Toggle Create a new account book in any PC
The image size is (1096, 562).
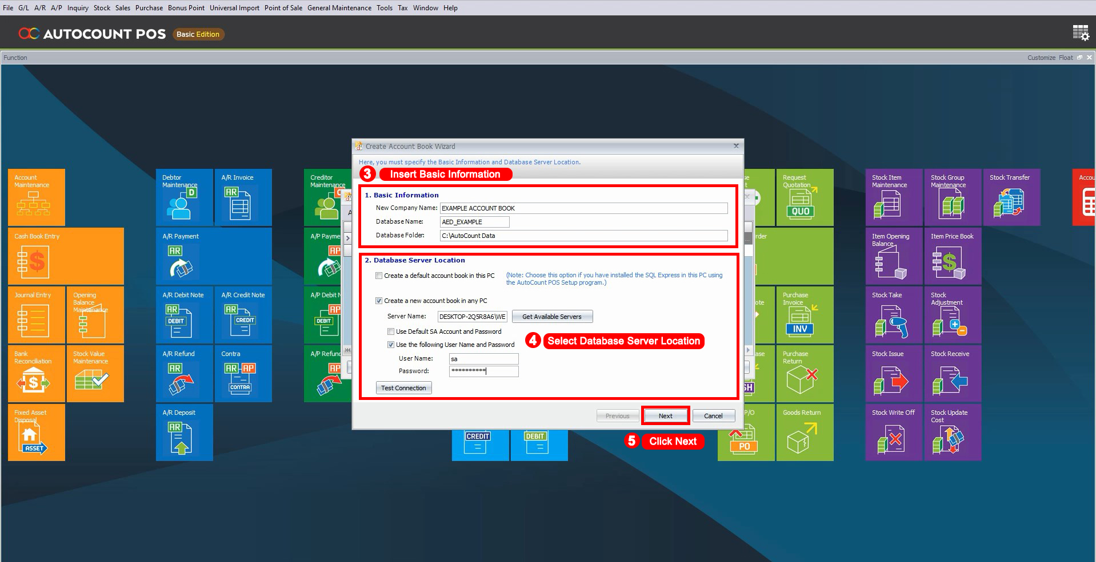[x=379, y=301]
